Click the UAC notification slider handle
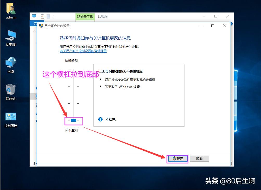The width and height of the screenshot is (261, 190). pyautogui.click(x=73, y=121)
